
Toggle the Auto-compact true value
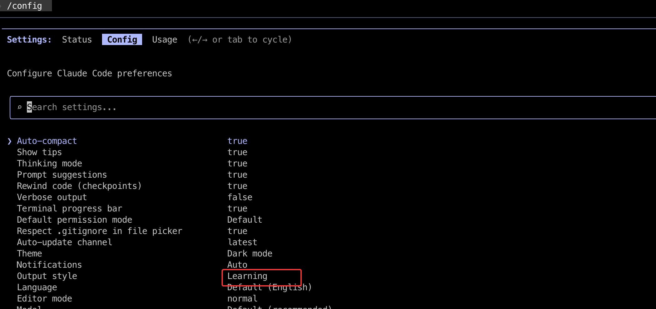point(237,141)
